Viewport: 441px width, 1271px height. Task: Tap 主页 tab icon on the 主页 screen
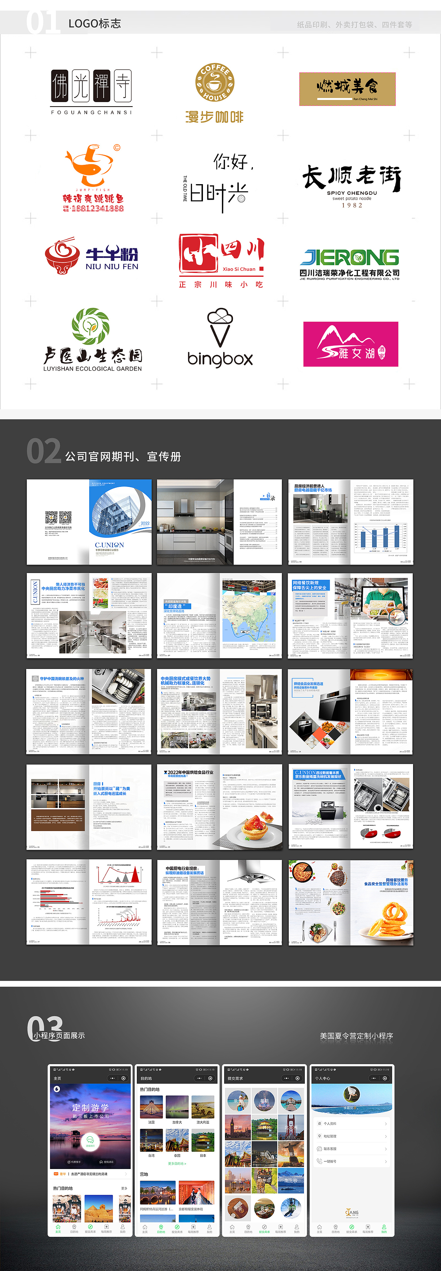click(x=58, y=1227)
